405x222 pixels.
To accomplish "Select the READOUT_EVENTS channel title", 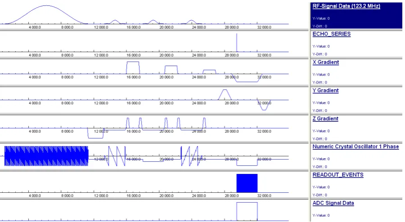I will [338, 175].
